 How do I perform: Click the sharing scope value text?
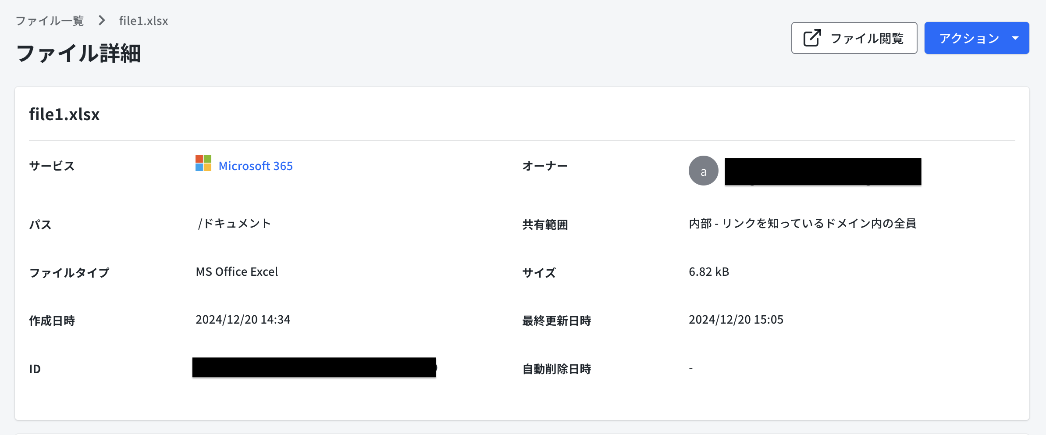802,224
